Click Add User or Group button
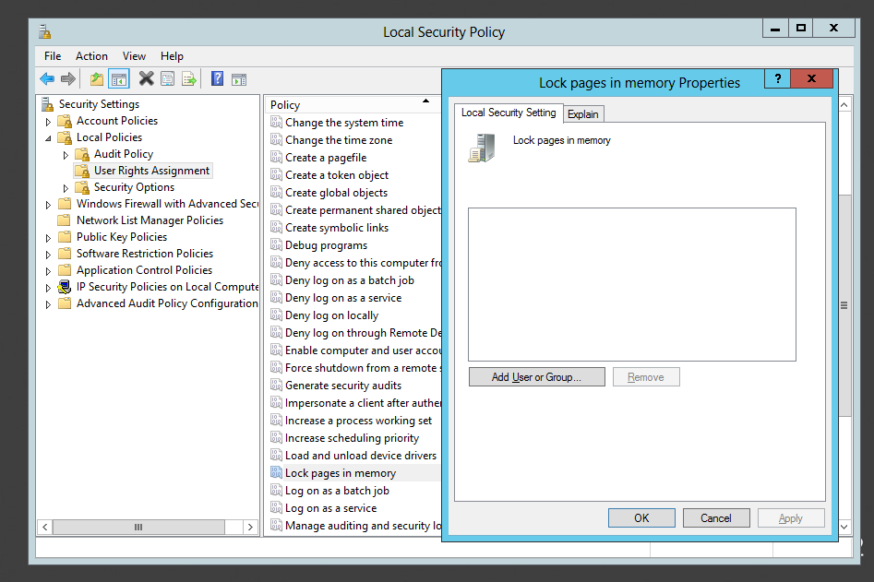Viewport: 874px width, 582px height. click(536, 377)
